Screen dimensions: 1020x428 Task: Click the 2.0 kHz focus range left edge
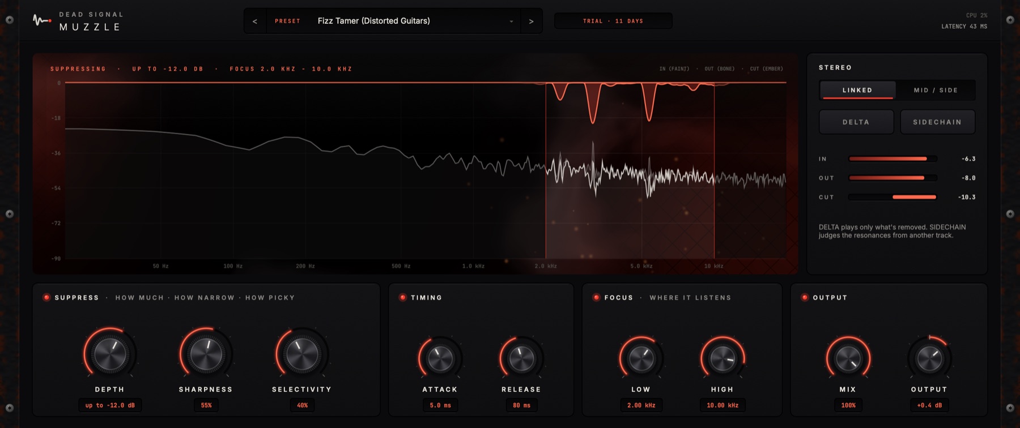tap(546, 170)
